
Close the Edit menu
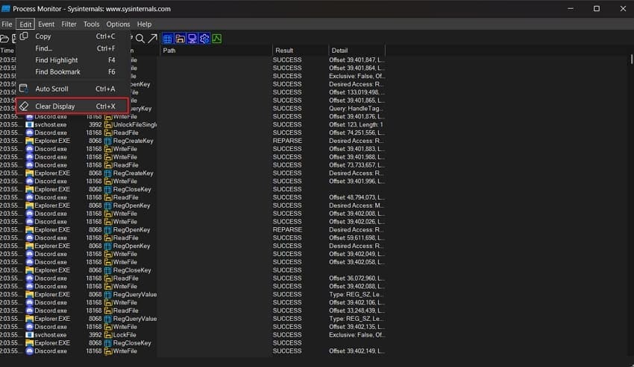click(25, 25)
